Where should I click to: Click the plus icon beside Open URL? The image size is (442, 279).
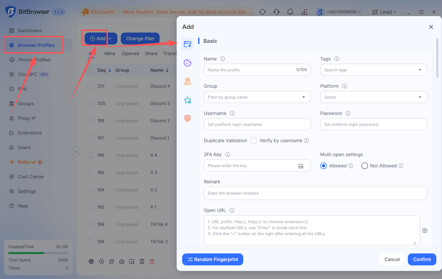[x=425, y=231]
